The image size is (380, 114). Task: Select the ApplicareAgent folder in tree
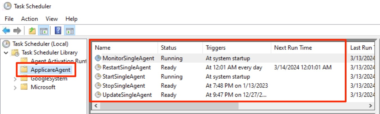pyautogui.click(x=50, y=70)
